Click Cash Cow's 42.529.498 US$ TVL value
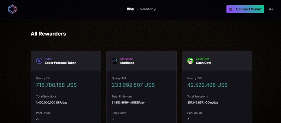Screen dimensions: 281x123 click(207, 85)
